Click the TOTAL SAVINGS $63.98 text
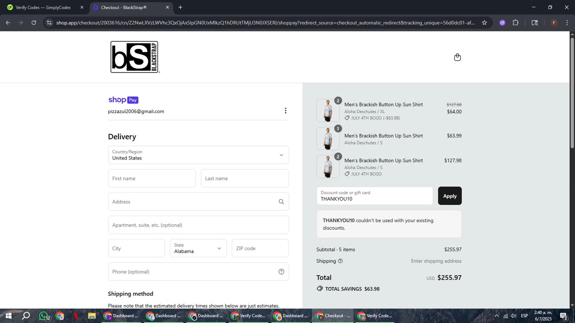 [x=352, y=289]
